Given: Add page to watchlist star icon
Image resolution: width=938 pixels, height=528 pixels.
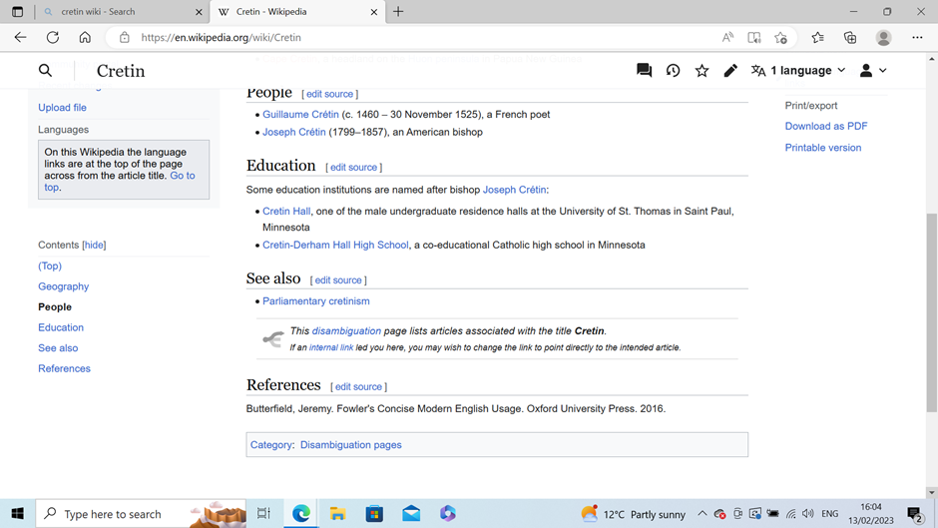Looking at the screenshot, I should (x=702, y=71).
